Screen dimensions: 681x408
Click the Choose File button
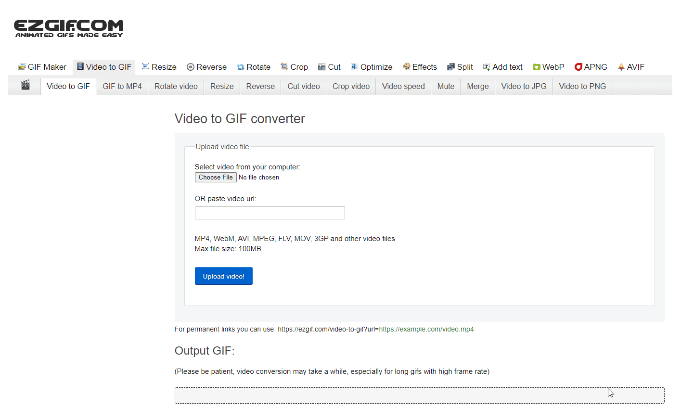point(216,177)
